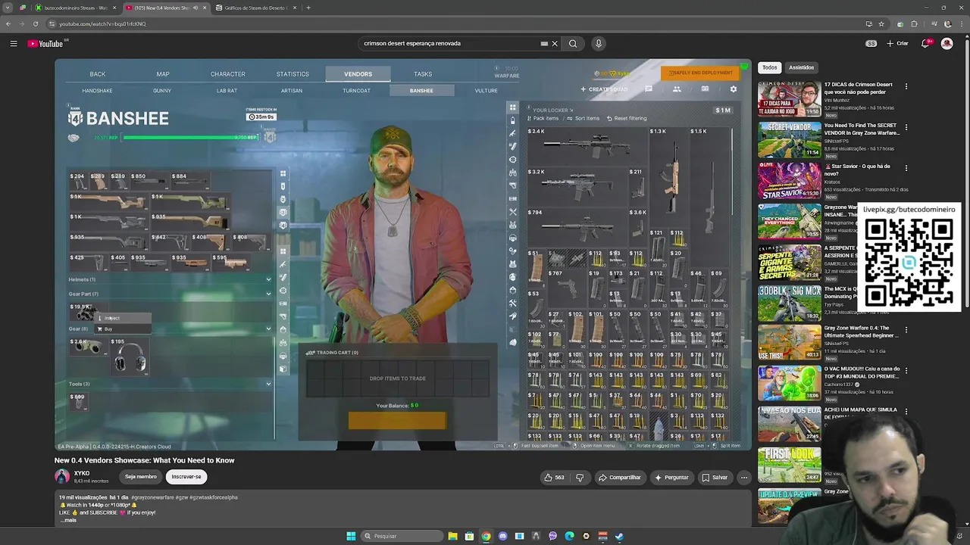Run the search with magnifier button
This screenshot has width=970, height=545.
(x=573, y=43)
